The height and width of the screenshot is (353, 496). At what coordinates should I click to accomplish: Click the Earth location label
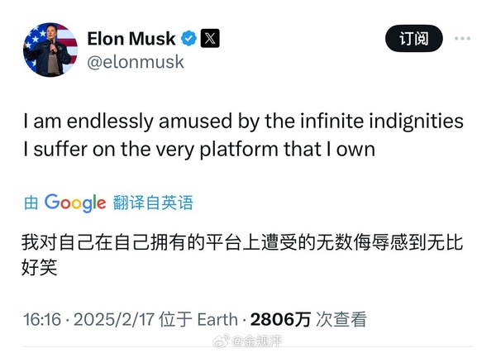217,319
